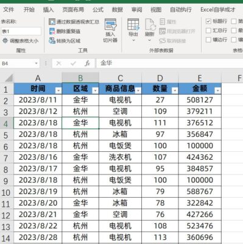
Task: Select cell with date 2023/8/28
Action: 38,237
